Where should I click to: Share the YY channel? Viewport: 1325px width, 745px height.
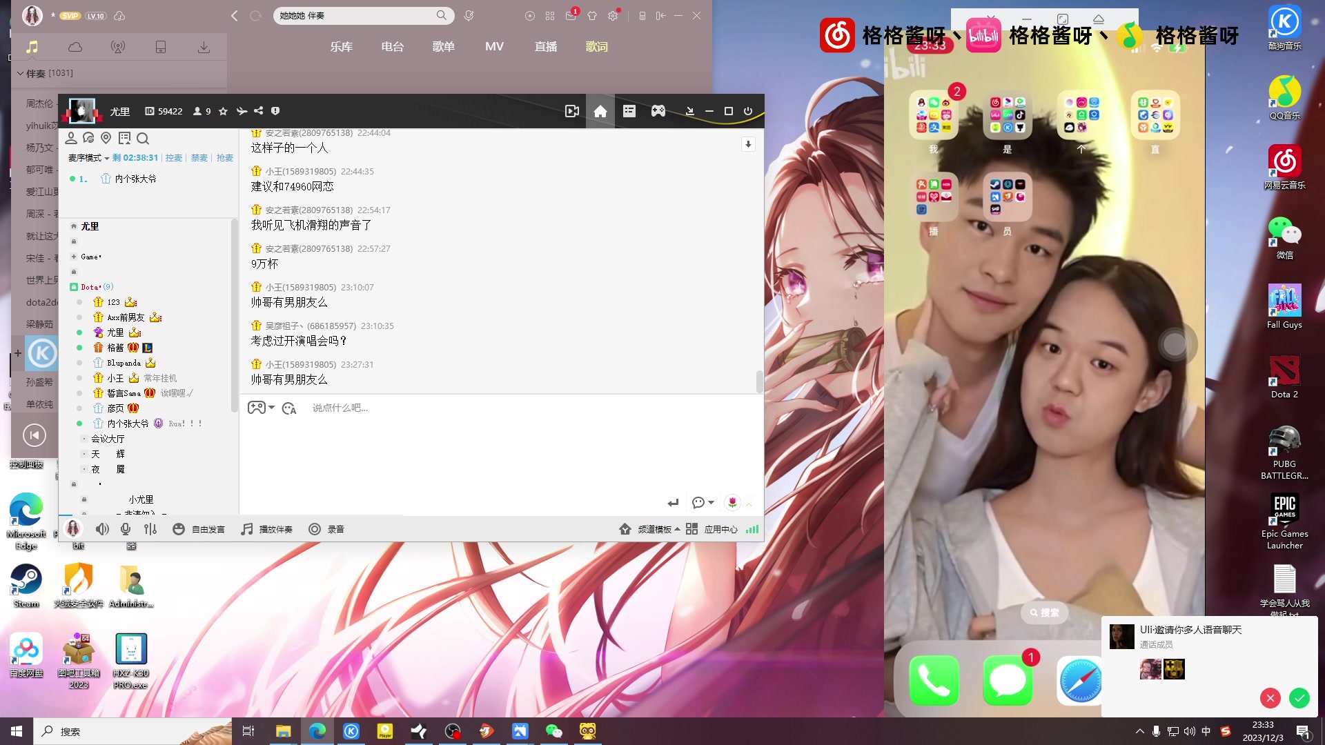pos(258,110)
